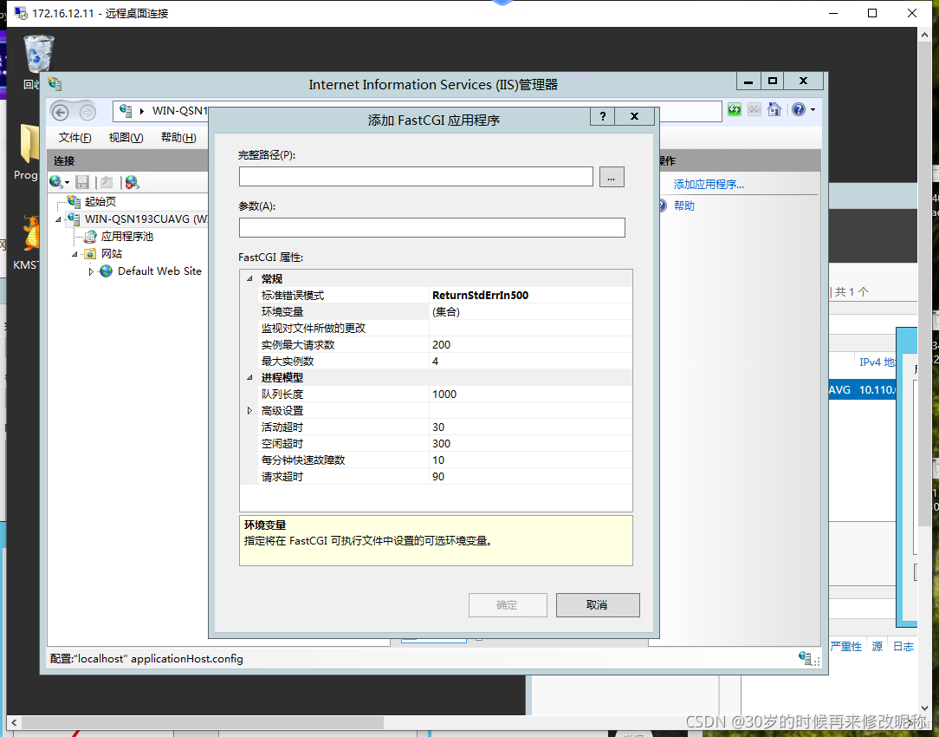
Task: Click the 日志 column header in background window
Action: pos(903,647)
